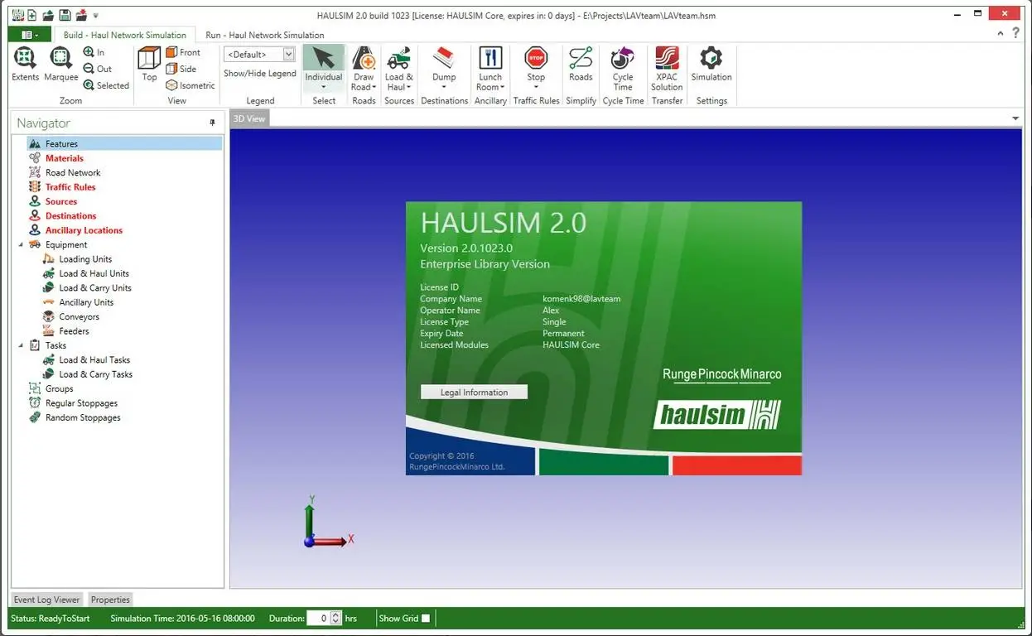1032x636 pixels.
Task: Zoom to Selected objects
Action: click(106, 85)
